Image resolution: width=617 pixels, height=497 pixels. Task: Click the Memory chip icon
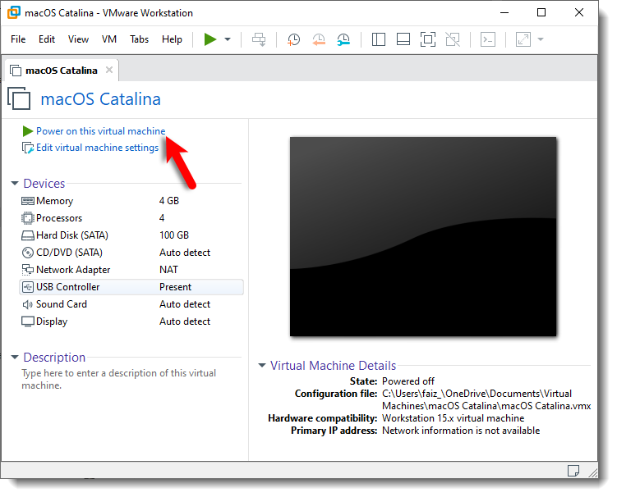point(28,201)
